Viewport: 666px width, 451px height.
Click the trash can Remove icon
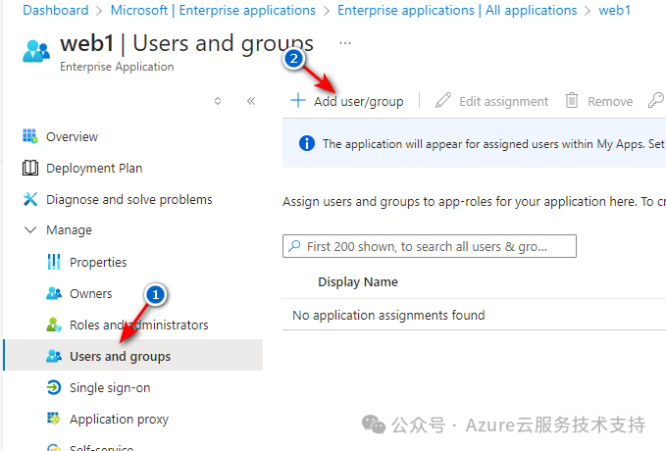coord(572,101)
